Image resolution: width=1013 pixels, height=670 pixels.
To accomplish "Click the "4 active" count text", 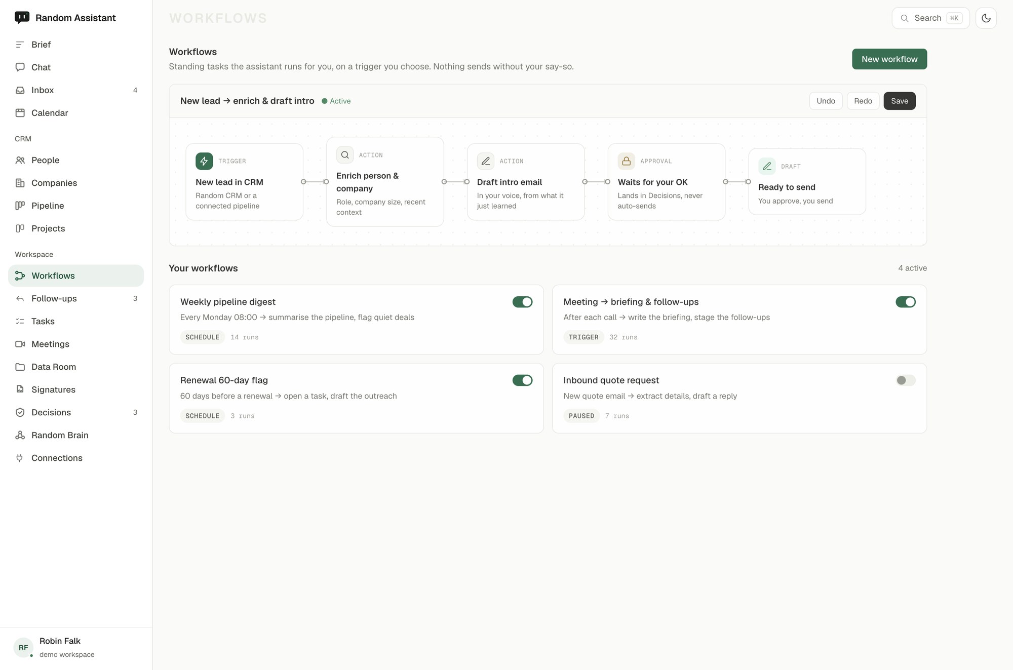I will (912, 268).
